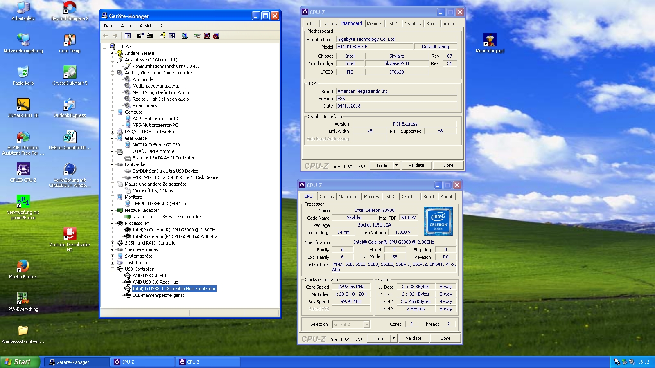Open Tools dropdown arrow in Processor CPU-Z window

pos(393,338)
